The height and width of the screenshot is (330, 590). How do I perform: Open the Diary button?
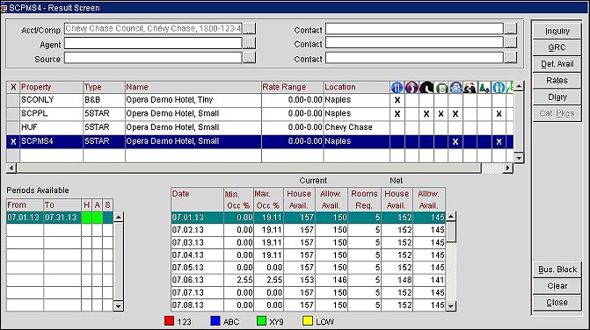tap(557, 97)
